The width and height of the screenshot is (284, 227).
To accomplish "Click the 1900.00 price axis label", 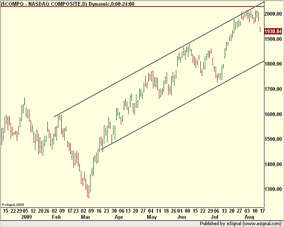I will pos(273,39).
